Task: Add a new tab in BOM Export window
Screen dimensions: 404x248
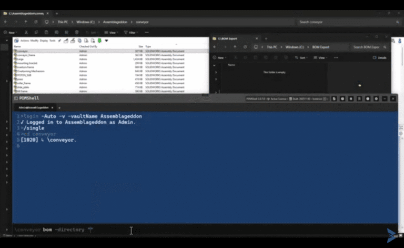Action: 266,38
